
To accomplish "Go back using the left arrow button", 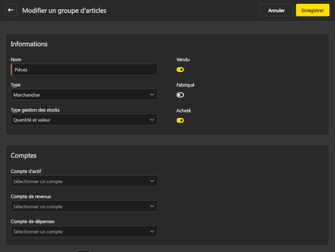I will pyautogui.click(x=11, y=10).
